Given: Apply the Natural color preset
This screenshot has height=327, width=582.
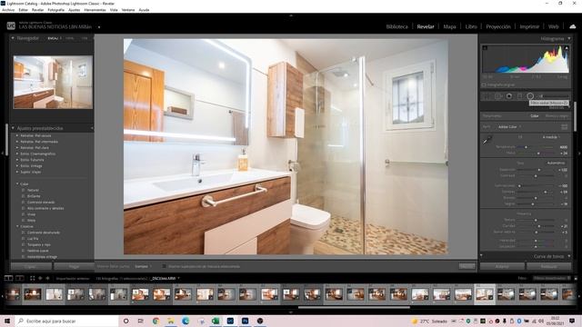Looking at the screenshot, I should [x=33, y=190].
